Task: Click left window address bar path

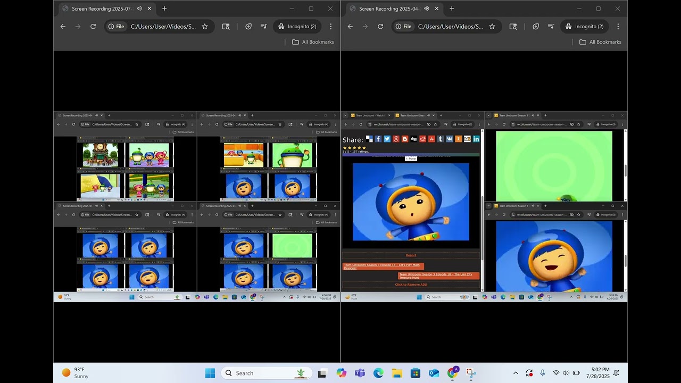Action: (x=163, y=27)
